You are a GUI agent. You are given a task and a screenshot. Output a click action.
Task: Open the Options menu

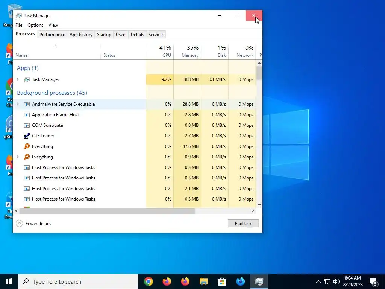click(x=35, y=25)
